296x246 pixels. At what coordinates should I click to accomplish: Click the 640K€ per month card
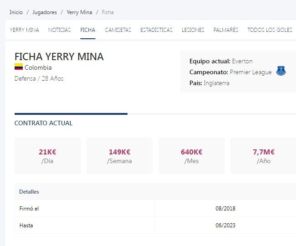point(191,156)
